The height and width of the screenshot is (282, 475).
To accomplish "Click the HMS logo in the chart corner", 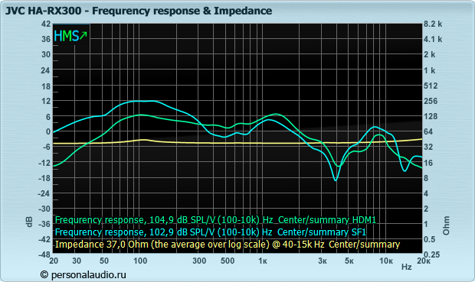I will [x=70, y=36].
